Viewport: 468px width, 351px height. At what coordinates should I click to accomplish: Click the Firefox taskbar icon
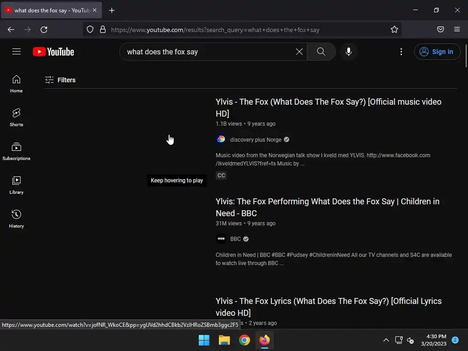[265, 340]
